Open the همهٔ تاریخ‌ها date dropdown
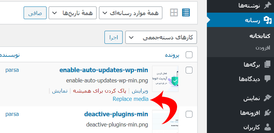 [x=73, y=13]
